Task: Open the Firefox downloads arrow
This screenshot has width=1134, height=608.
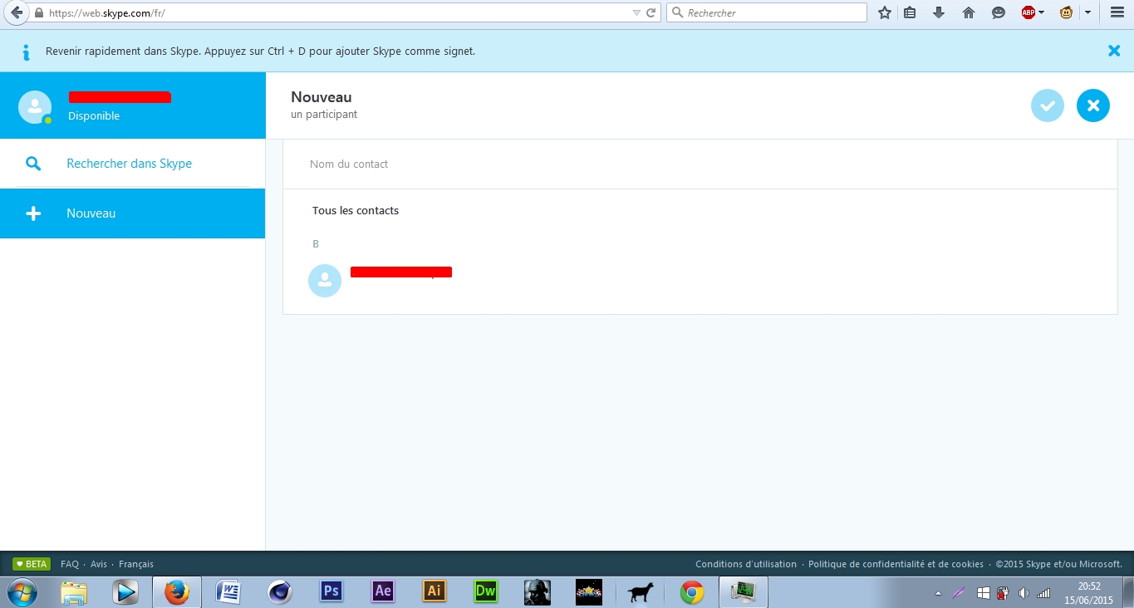Action: click(x=939, y=12)
